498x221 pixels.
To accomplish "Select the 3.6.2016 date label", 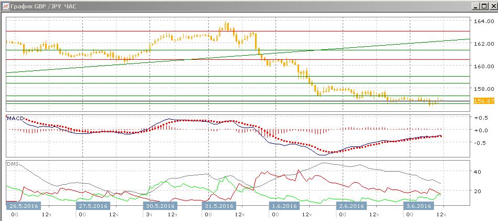I will pos(418,206).
